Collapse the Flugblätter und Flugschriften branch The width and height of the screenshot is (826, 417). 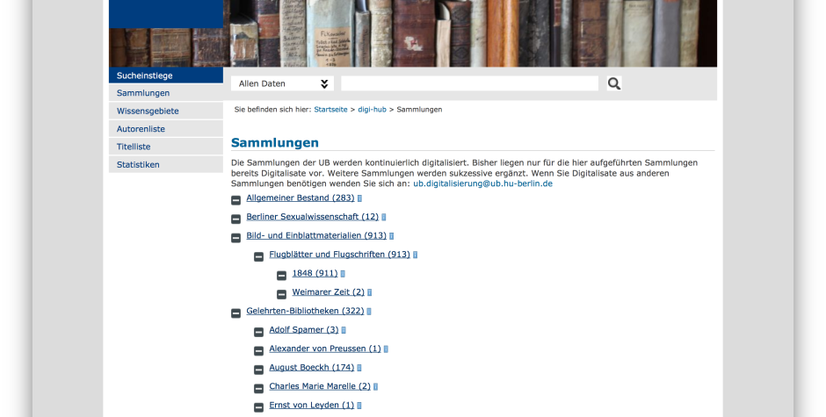tap(258, 257)
